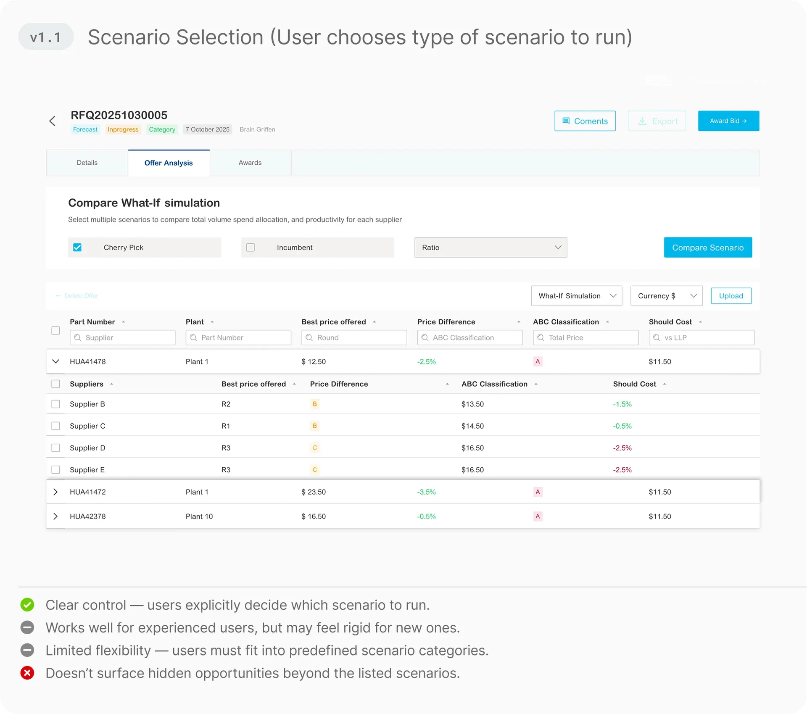Click the Compare Scenario button
Screen dimensions: 807x714
point(708,248)
